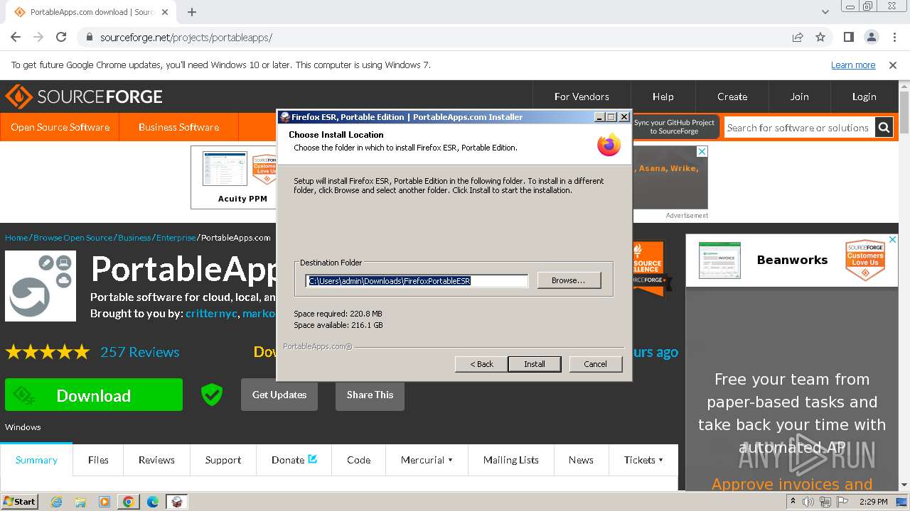Share this page via the share icon
Screen dimensions: 910x511
798,37
